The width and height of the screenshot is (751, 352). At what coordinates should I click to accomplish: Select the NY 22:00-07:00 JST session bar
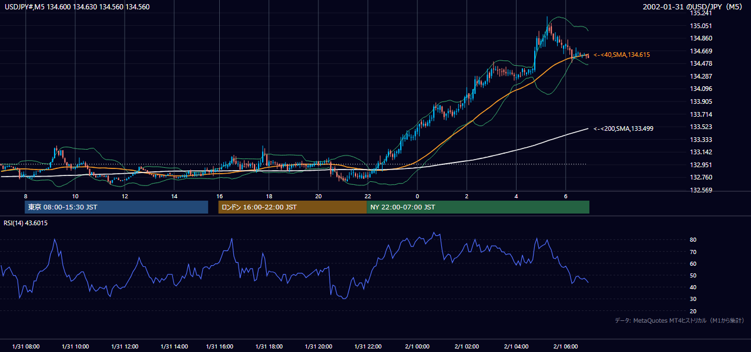point(478,207)
